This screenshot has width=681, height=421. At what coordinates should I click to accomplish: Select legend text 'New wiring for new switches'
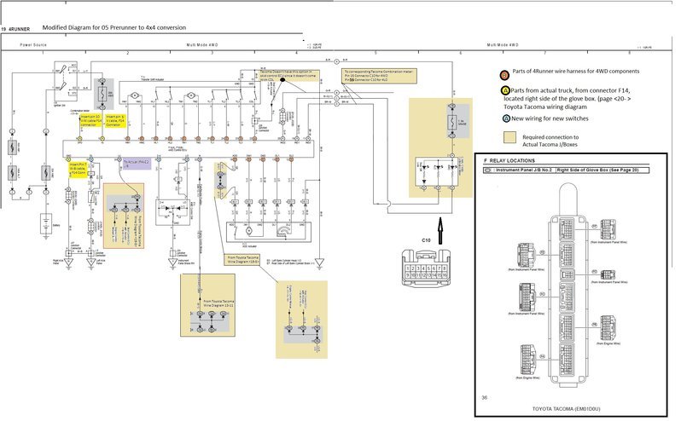[x=550, y=118]
